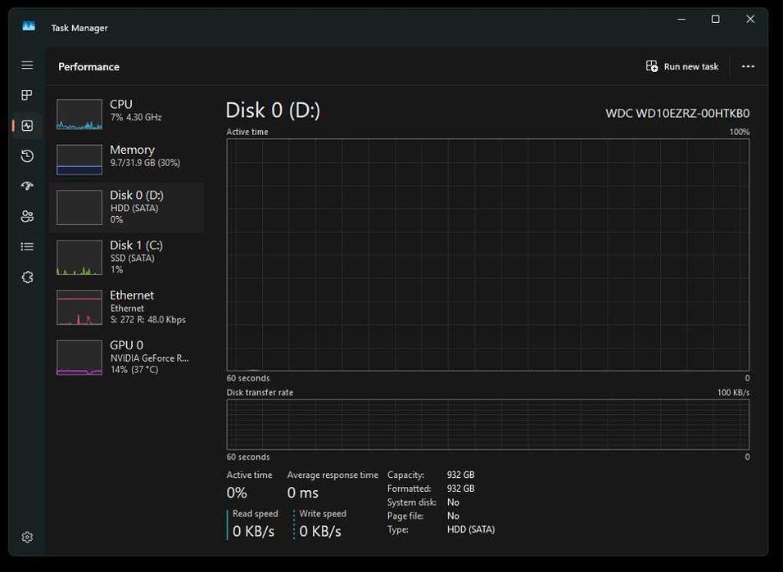Open the Services page icon
Screen dimensions: 783x572
tap(27, 277)
